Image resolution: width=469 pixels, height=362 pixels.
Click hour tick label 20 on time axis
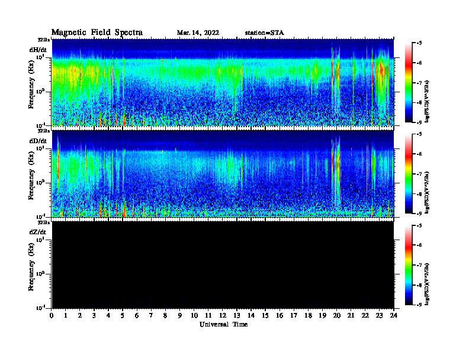pos(337,315)
